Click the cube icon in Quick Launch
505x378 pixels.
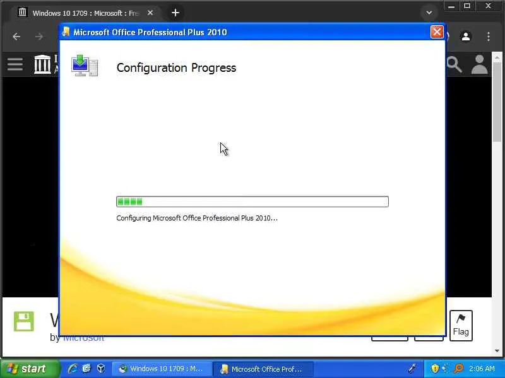click(x=101, y=368)
